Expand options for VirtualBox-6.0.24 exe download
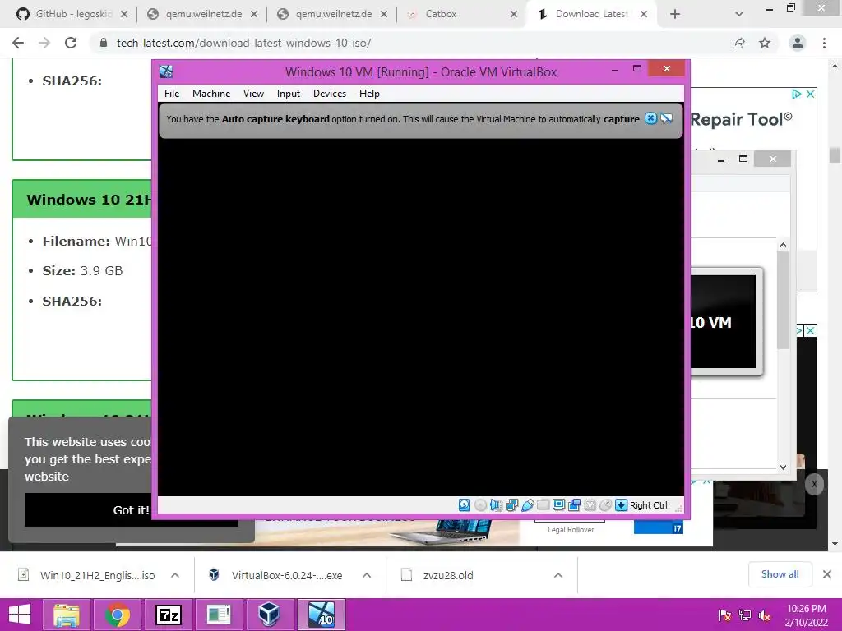 (367, 575)
